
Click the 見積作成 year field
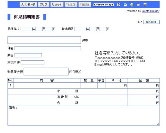27,29
